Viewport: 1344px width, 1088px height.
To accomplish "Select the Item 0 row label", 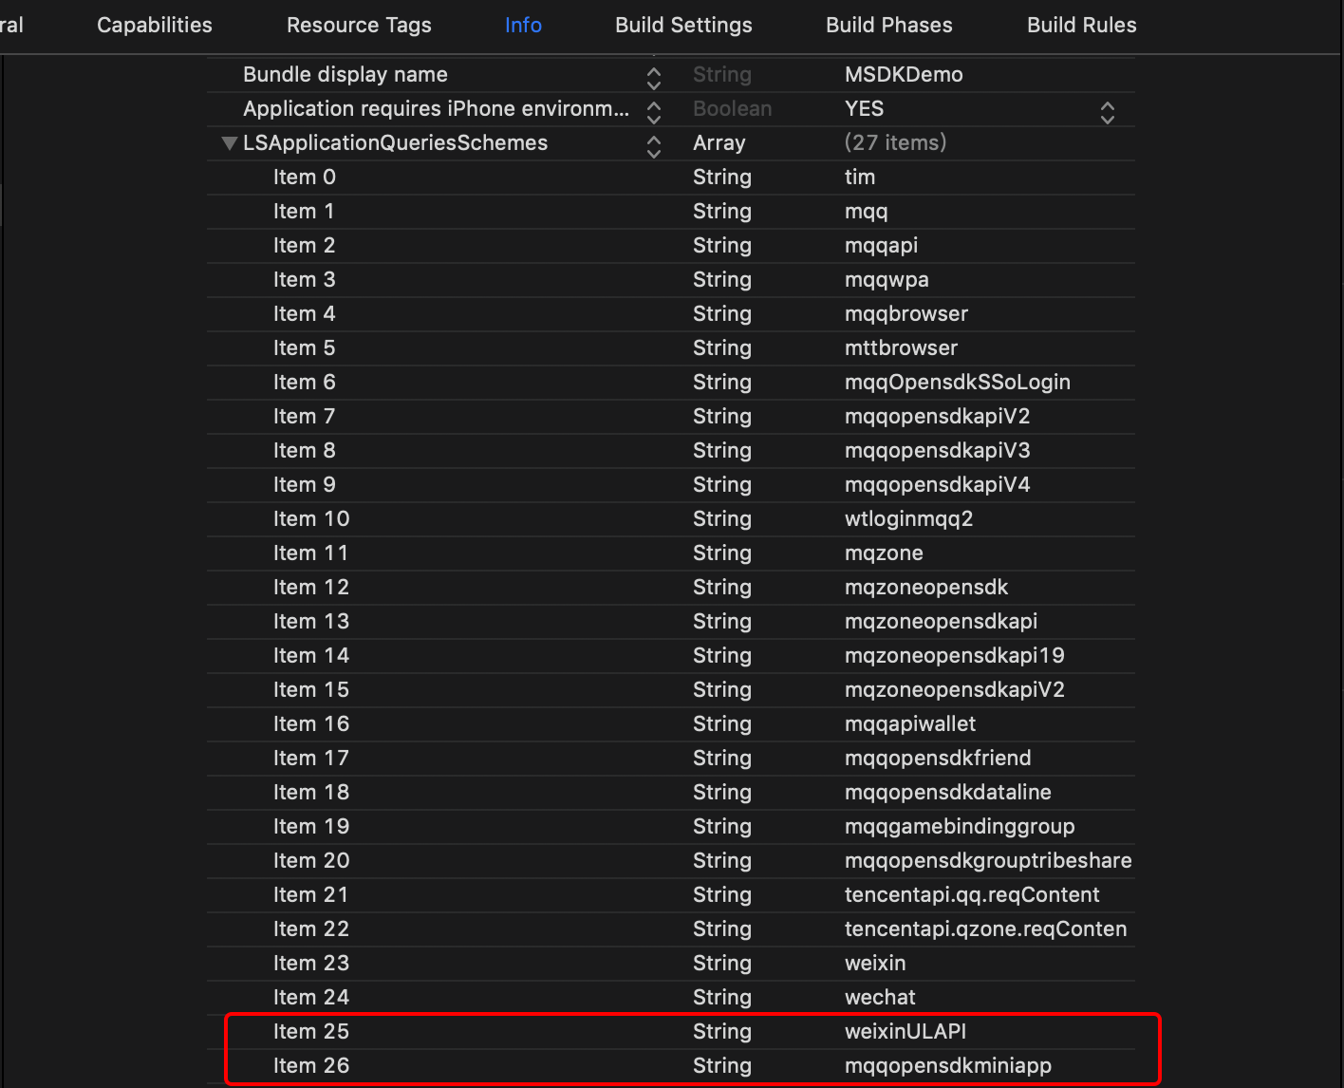I will pos(305,178).
